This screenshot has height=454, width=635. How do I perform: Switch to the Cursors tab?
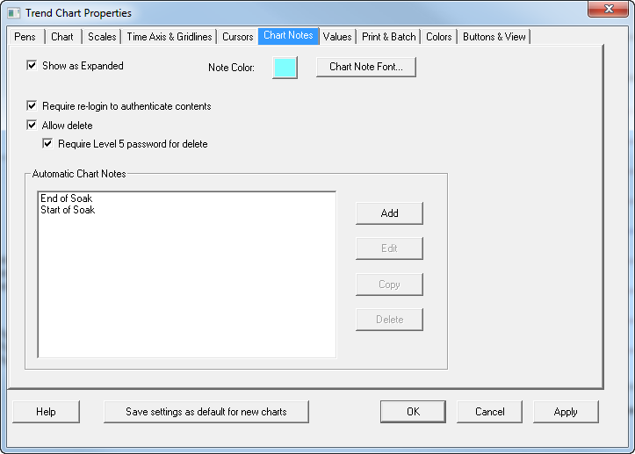pos(237,37)
